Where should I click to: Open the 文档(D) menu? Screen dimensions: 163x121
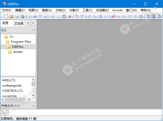click(60, 10)
